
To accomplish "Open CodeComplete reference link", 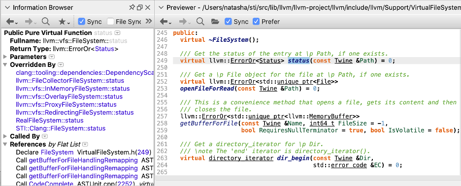I will 51,184.
